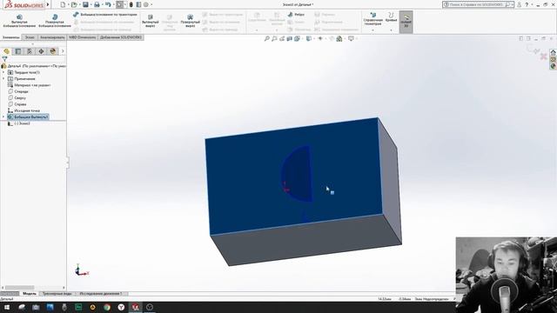Open the View Settings monitor icon

pyautogui.click(x=351, y=38)
